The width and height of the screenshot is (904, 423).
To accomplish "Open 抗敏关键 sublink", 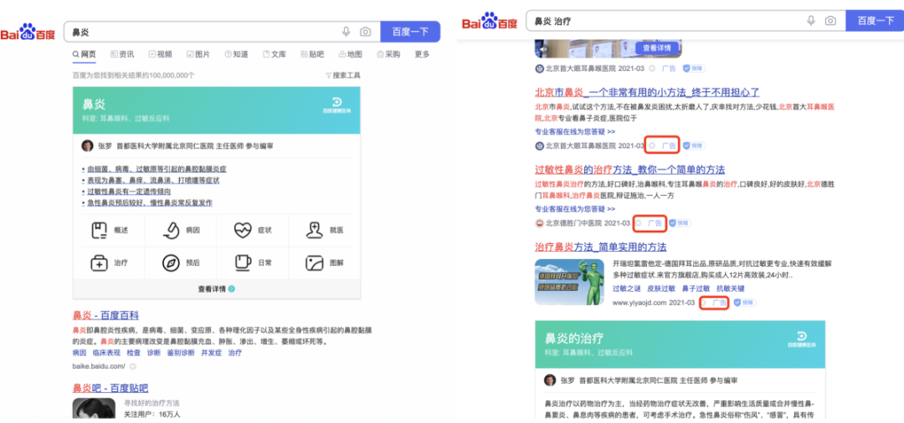I will click(x=731, y=288).
